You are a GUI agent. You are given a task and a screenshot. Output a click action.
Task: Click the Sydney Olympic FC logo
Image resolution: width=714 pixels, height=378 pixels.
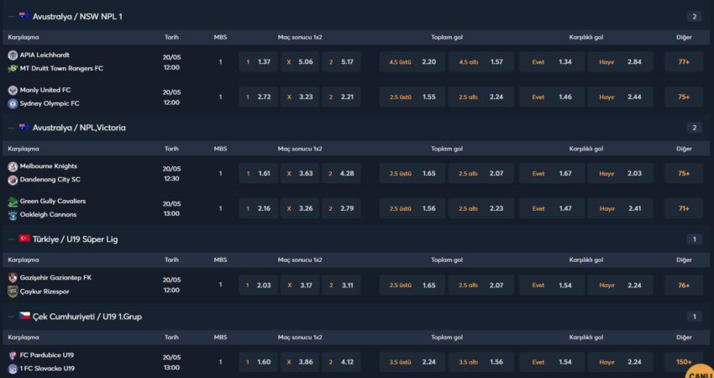pos(13,103)
